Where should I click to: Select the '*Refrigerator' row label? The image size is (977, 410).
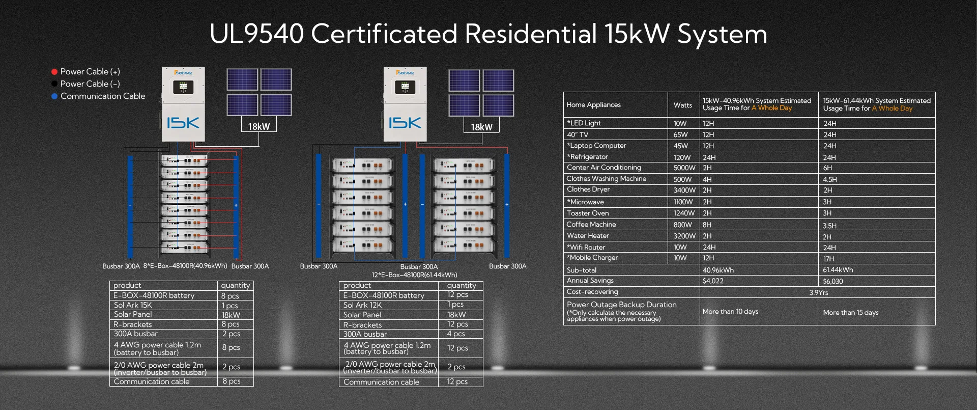(587, 157)
